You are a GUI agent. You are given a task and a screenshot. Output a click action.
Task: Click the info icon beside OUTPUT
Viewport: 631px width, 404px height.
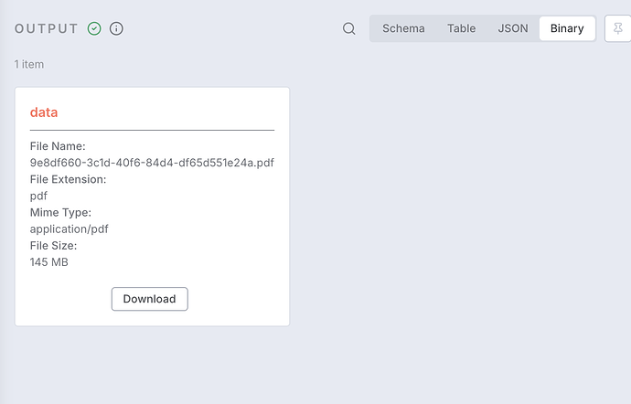(116, 28)
